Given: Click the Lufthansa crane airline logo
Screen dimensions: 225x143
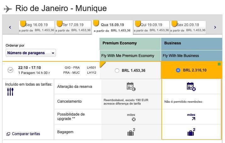Looking at the screenshot, I should point(10,70).
